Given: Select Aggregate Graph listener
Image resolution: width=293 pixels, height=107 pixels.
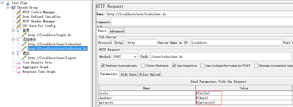Looking at the screenshot, I should click(x=36, y=67).
